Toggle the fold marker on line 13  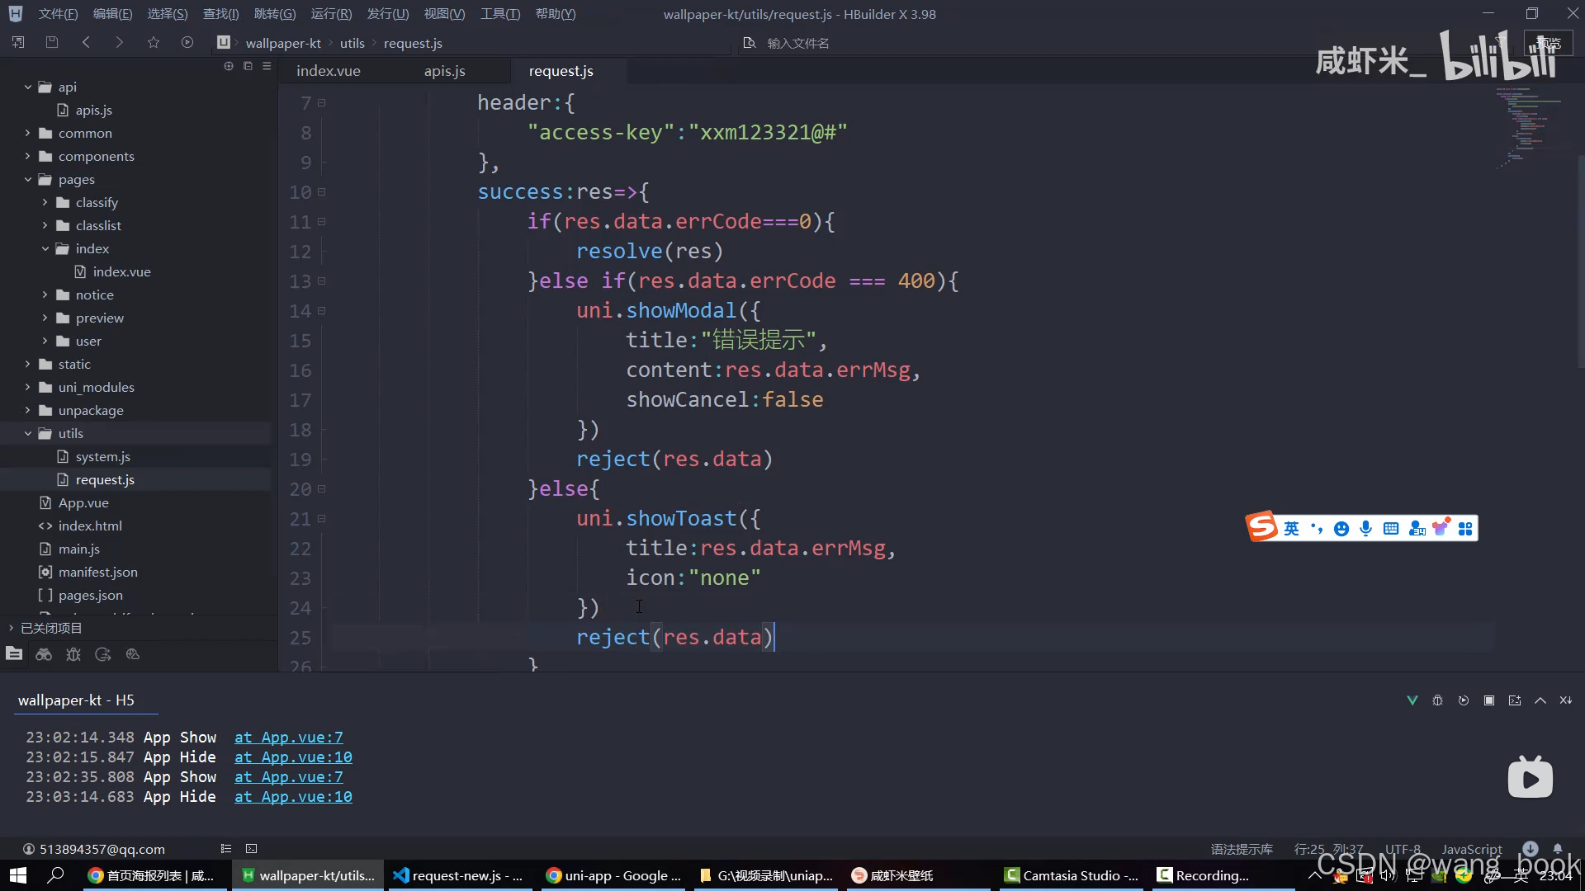[x=322, y=281]
